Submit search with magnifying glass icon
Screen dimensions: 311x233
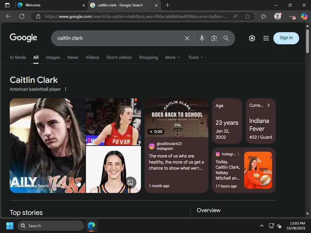click(226, 38)
